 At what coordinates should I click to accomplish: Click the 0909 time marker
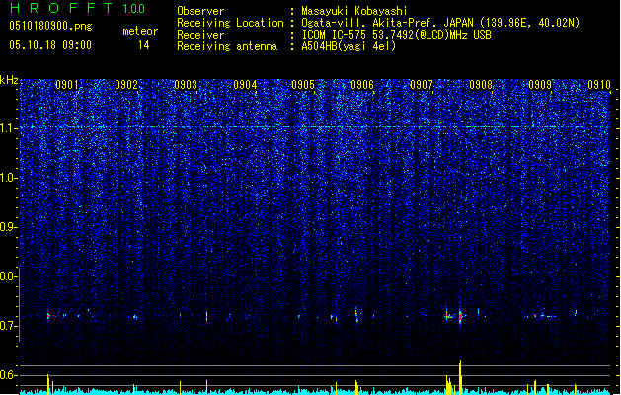point(540,85)
